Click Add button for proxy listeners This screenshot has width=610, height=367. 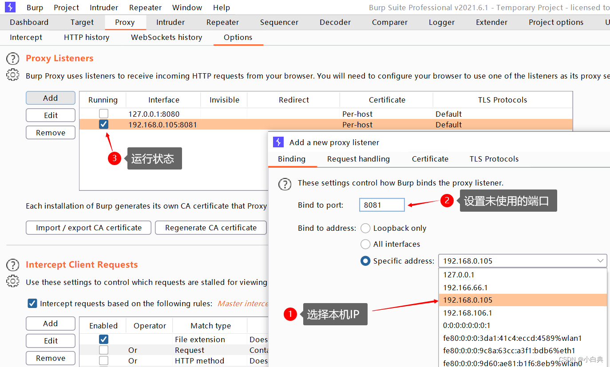point(51,98)
